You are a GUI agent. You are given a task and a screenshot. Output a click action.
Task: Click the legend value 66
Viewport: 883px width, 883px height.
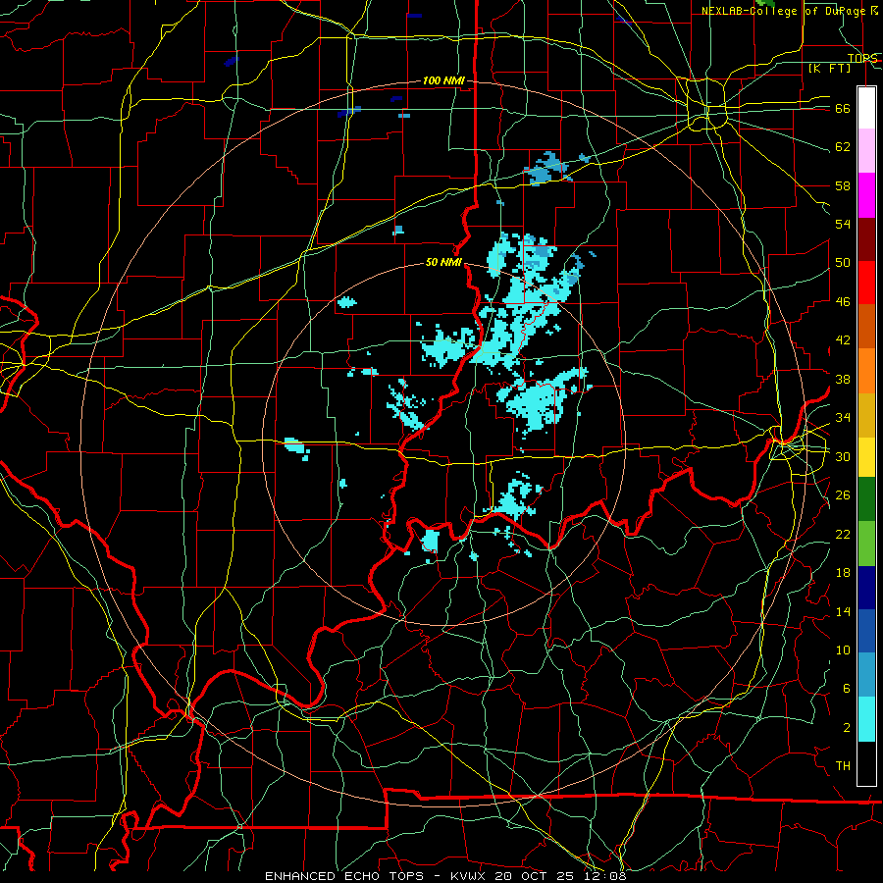click(843, 108)
